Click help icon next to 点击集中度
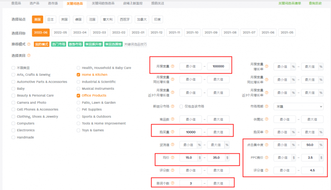This screenshot has width=331, height=190. click(267, 145)
